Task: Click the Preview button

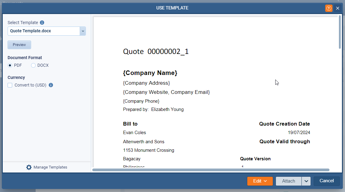Action: [19, 44]
